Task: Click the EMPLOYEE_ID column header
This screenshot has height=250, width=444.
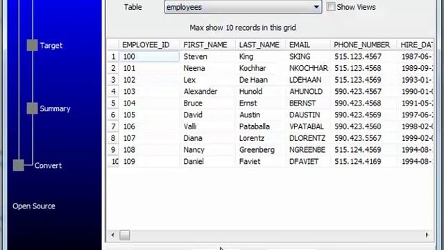Action: tap(149, 44)
